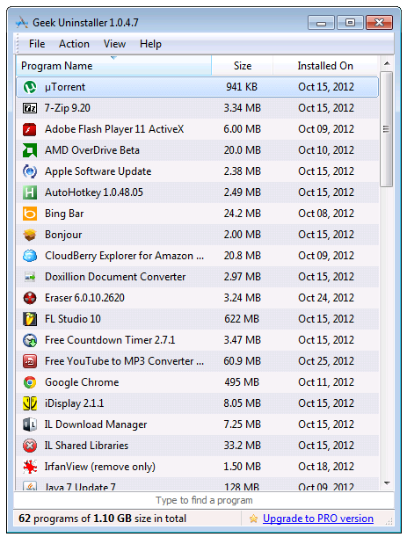407x537 pixels.
Task: Select the Google Chrome icon
Action: [30, 382]
